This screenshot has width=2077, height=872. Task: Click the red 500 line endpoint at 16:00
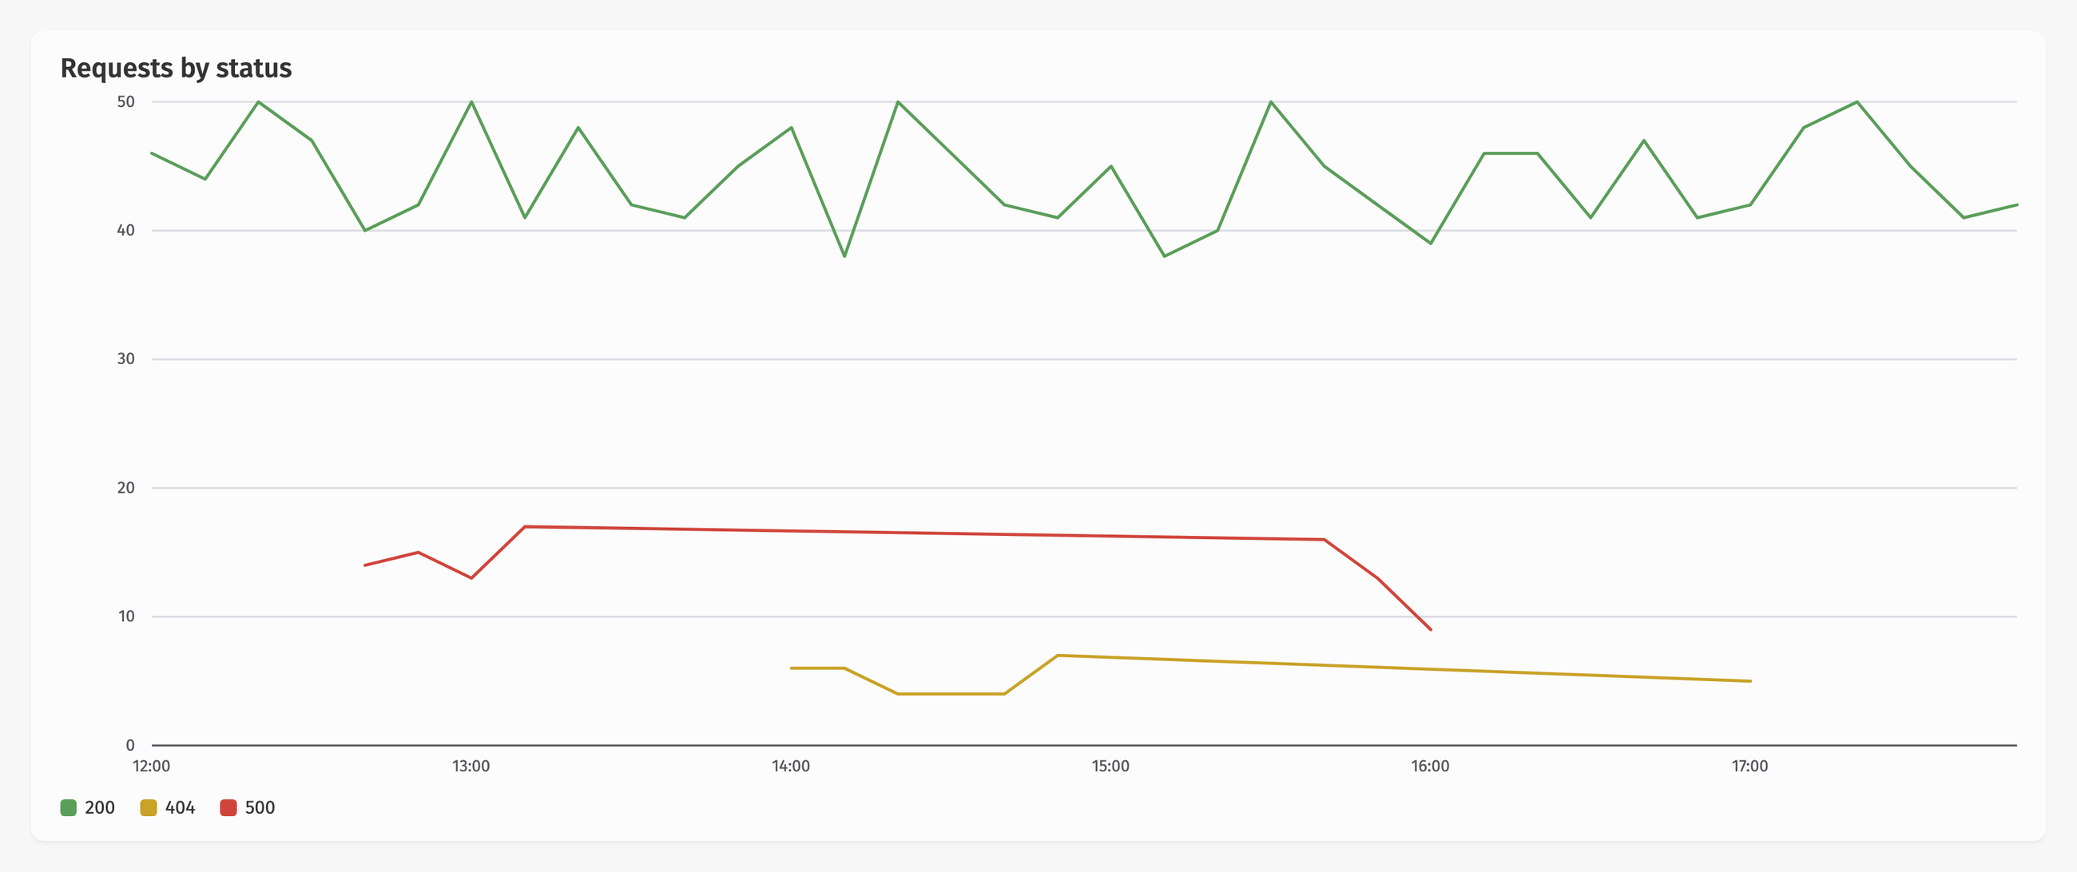pyautogui.click(x=1431, y=629)
